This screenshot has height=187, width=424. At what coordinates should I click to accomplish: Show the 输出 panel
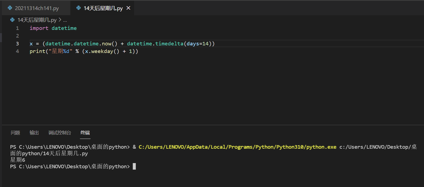pos(34,133)
